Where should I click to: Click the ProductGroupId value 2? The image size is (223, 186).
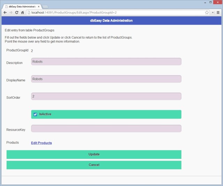(x=32, y=51)
